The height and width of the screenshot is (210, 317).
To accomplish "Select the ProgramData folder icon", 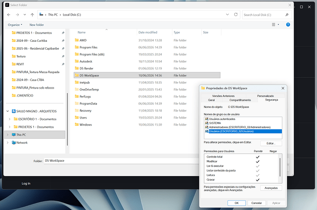I will point(77,103).
